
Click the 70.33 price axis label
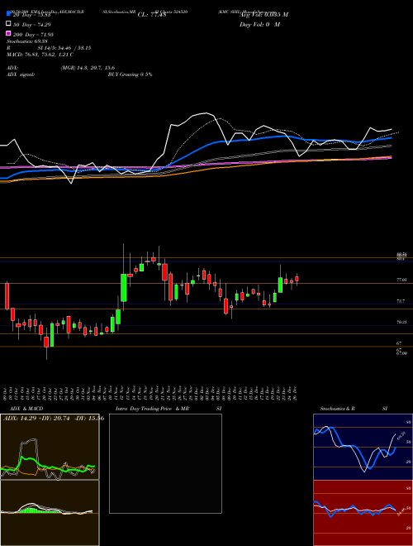(401, 322)
